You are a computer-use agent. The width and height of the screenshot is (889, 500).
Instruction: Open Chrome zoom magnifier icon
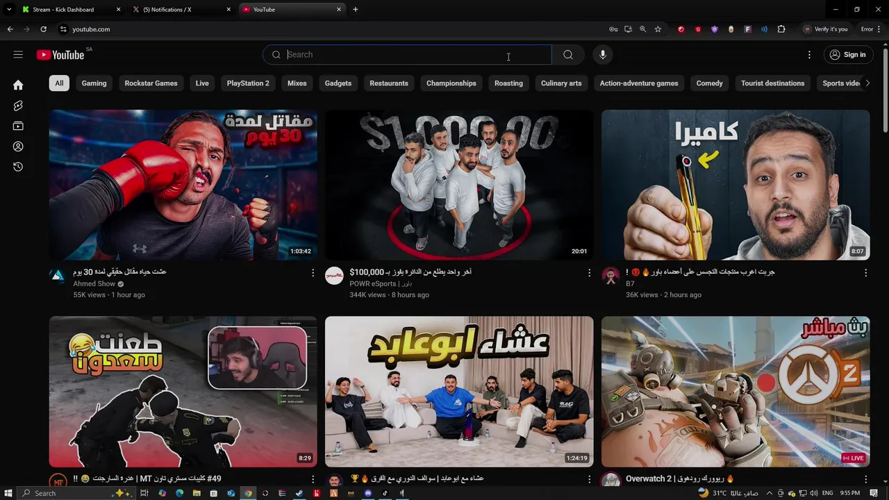tap(642, 29)
